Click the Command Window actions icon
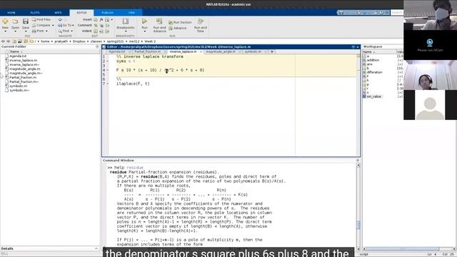 pos(358,161)
